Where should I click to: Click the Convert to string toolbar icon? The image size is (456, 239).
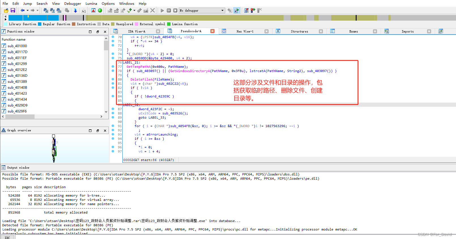point(123,10)
